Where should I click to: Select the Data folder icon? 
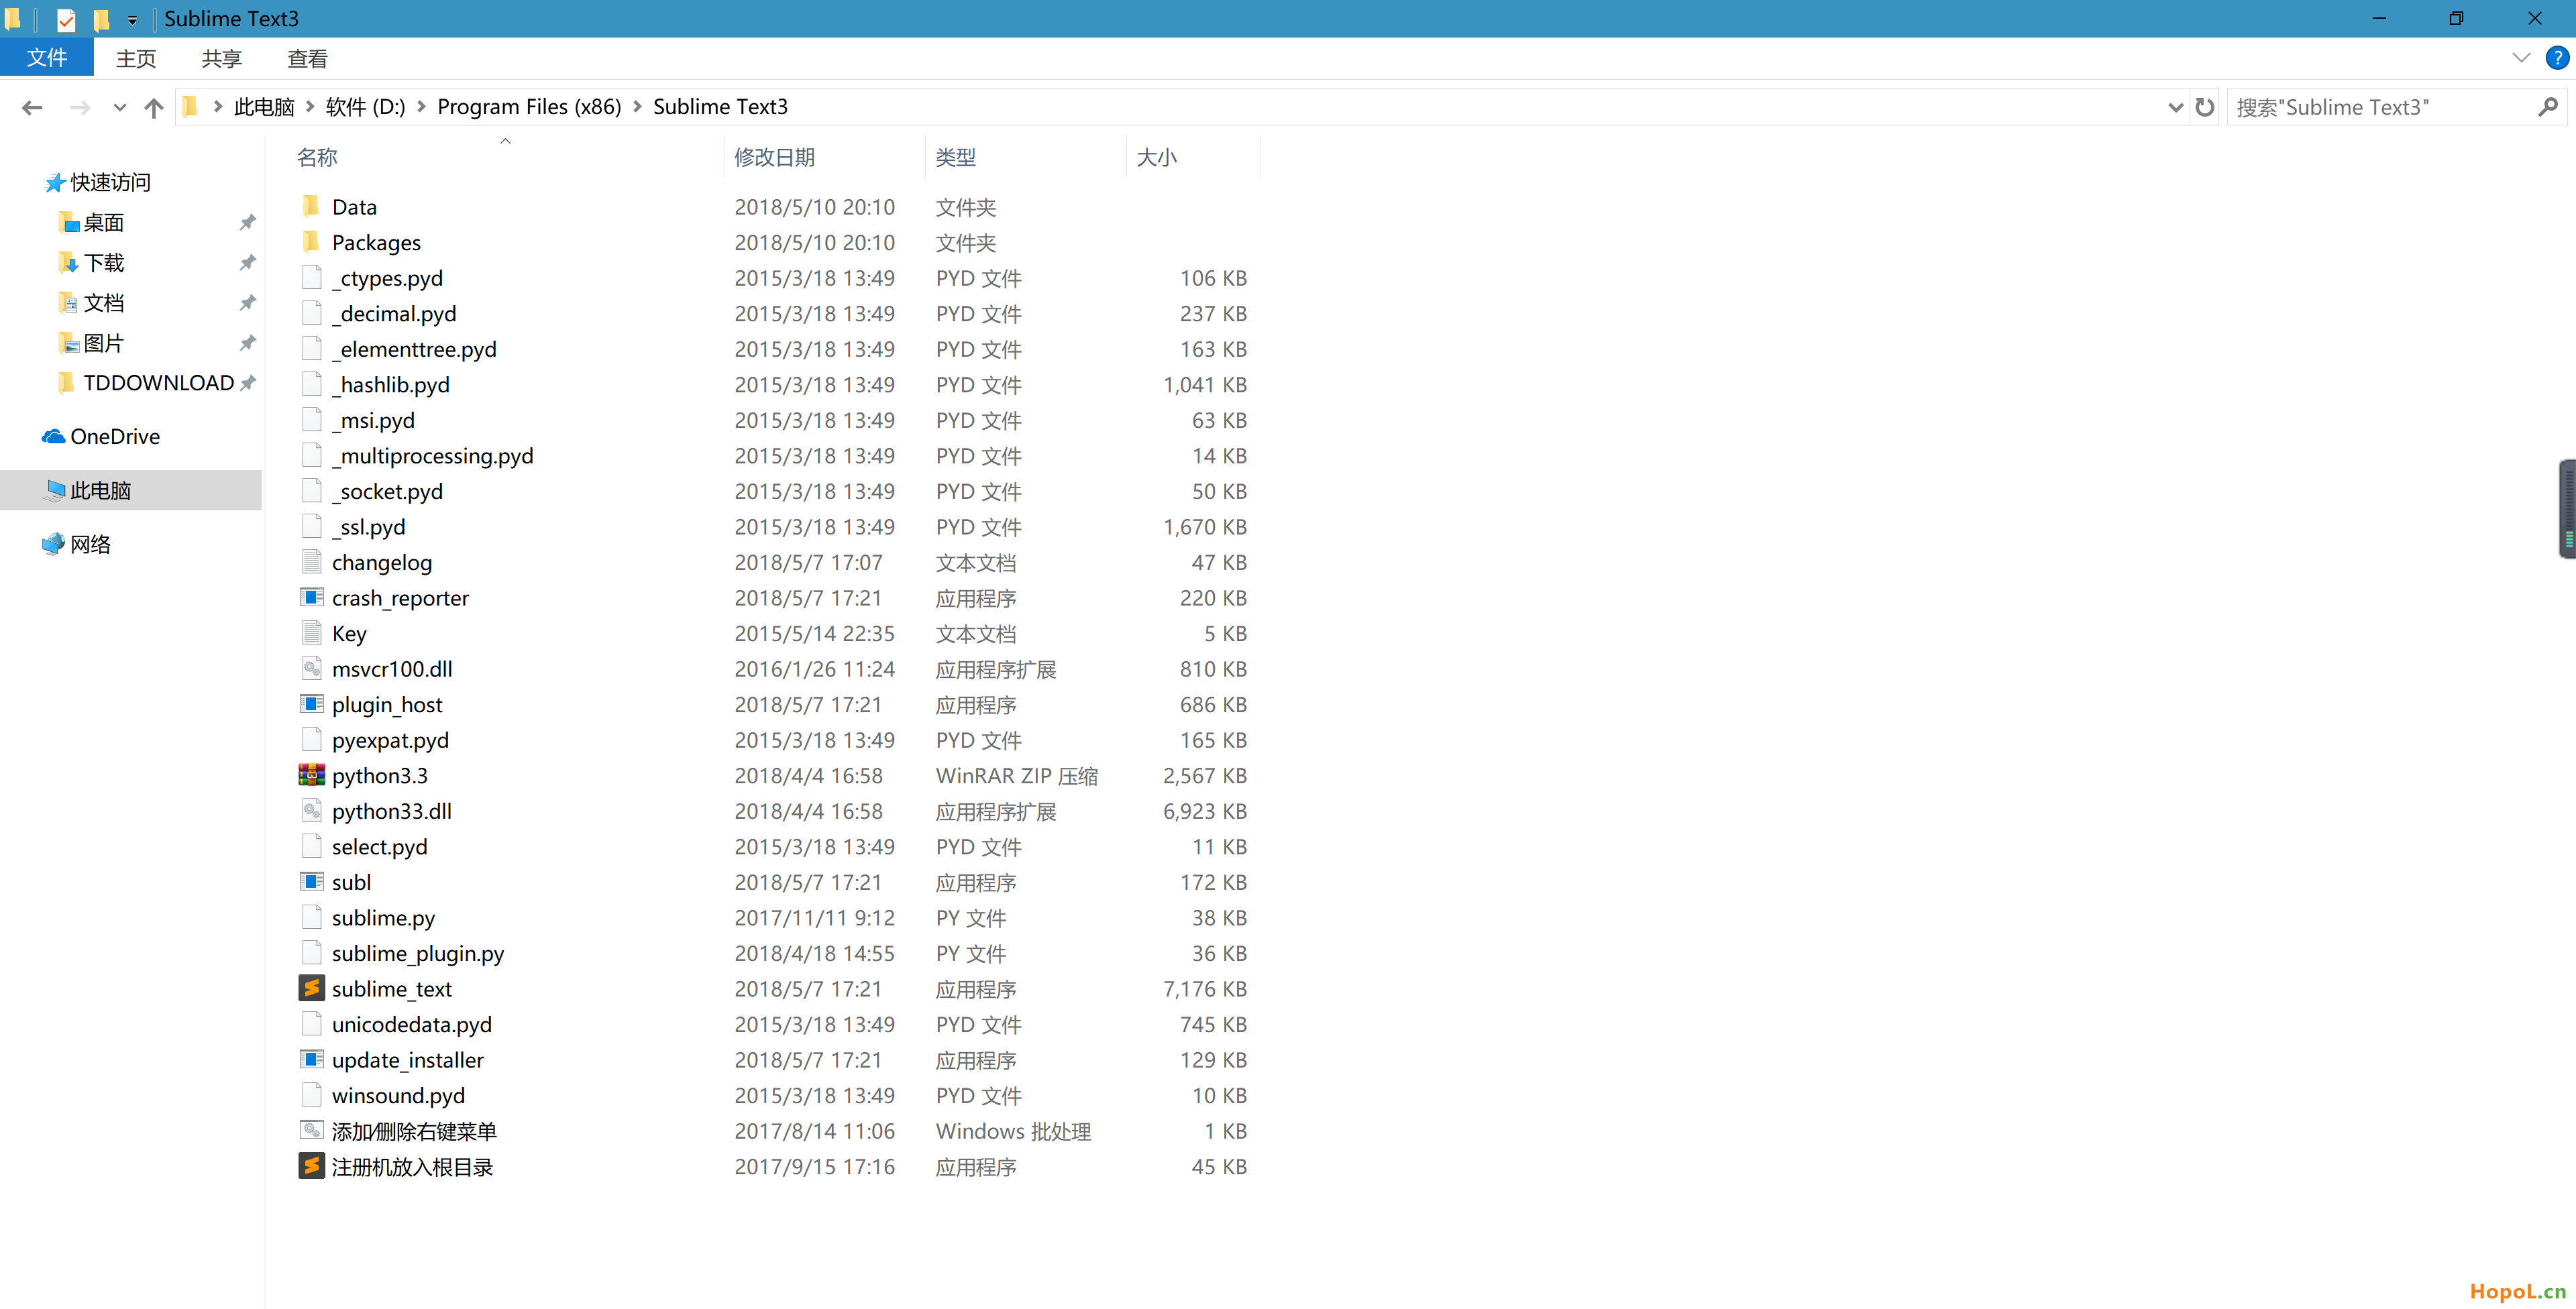coord(311,206)
